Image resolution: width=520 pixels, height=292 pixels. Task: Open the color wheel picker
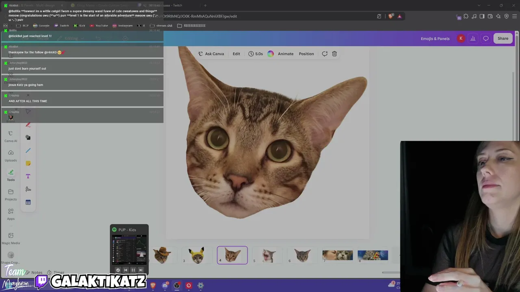pos(271,54)
